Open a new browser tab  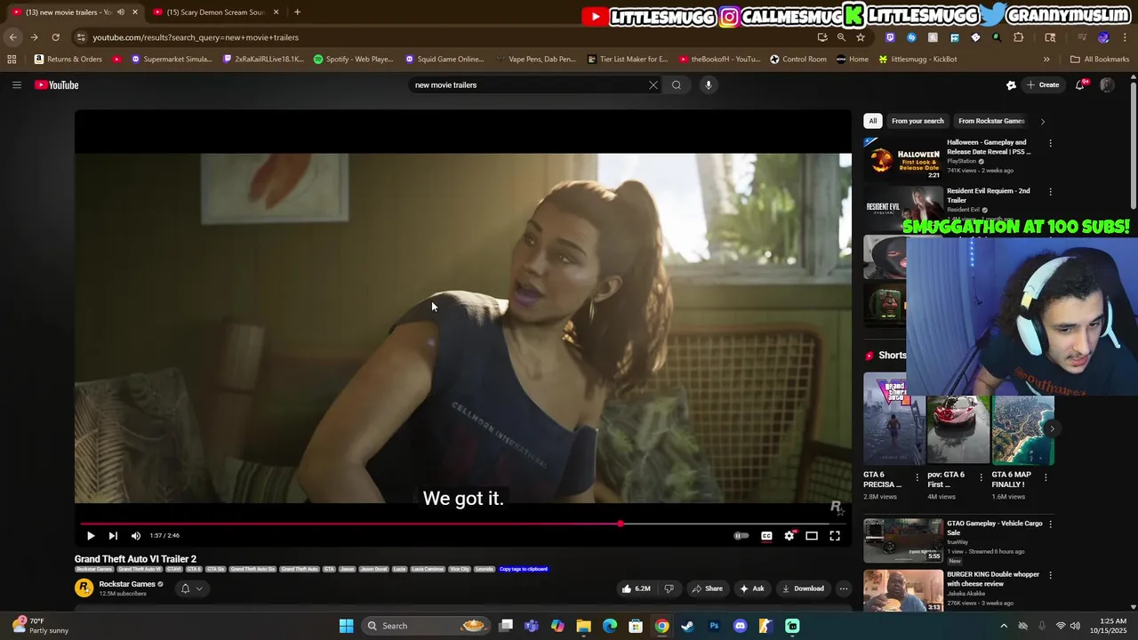click(x=297, y=12)
